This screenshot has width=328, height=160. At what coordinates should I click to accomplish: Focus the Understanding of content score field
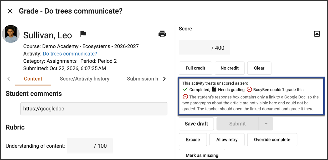click(x=90, y=146)
